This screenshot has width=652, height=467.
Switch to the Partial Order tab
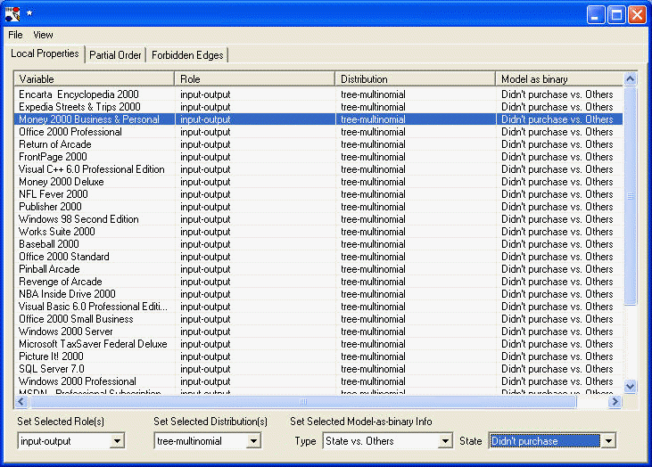(x=116, y=55)
